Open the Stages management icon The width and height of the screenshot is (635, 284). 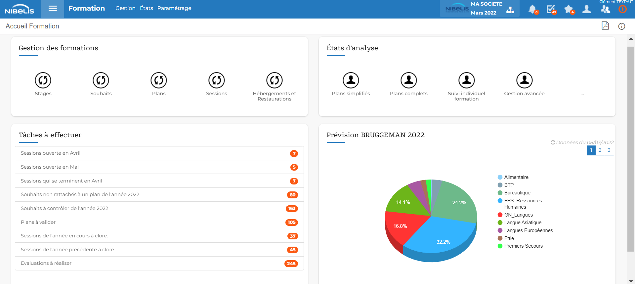coord(43,80)
